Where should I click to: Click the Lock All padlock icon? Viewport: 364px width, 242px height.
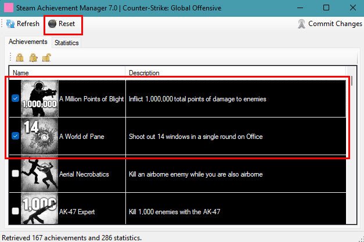click(20, 57)
